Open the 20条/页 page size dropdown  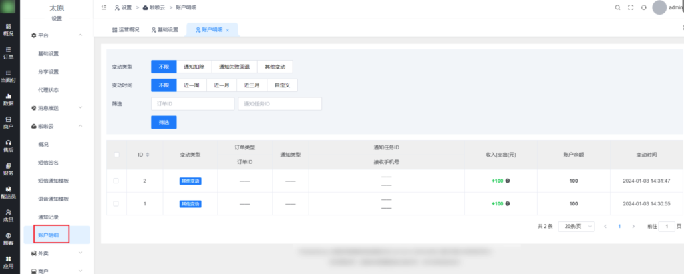(x=576, y=227)
